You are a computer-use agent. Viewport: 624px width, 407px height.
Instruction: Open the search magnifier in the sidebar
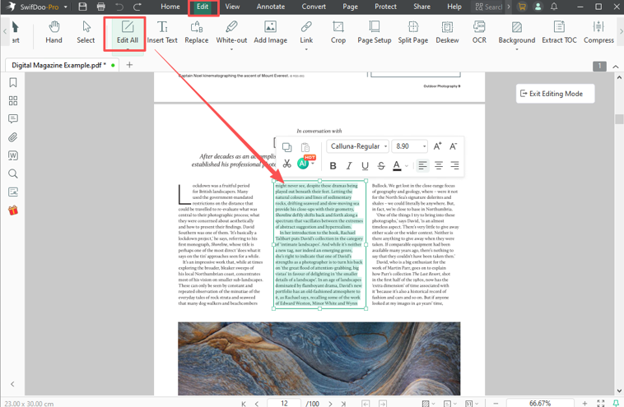tap(13, 173)
